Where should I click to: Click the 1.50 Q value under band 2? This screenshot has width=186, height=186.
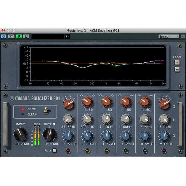(x=89, y=110)
